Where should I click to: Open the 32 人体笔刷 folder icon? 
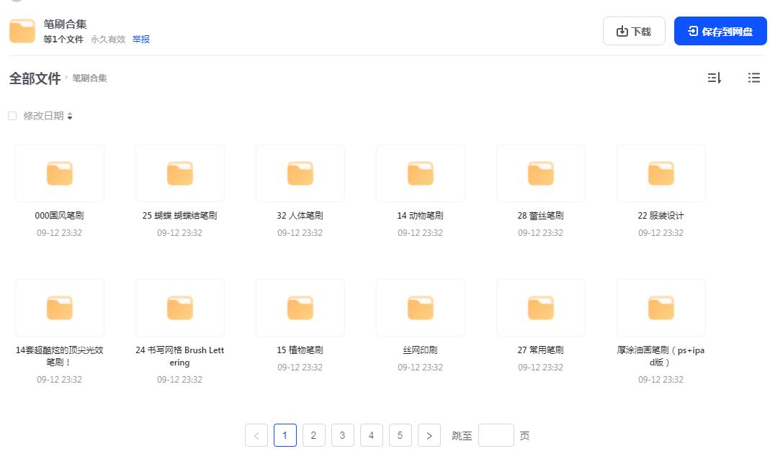pos(300,173)
